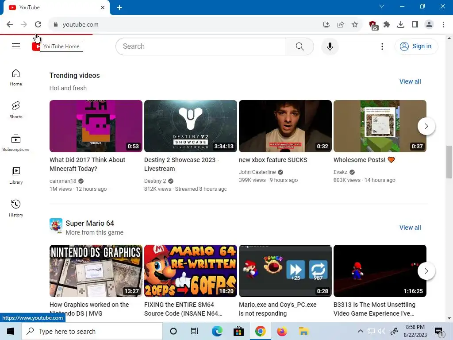
Task: Open the tab search chevron
Action: [382, 6]
